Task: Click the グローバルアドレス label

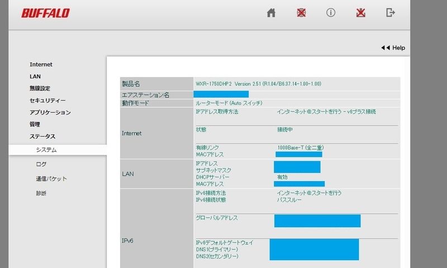Action: (x=217, y=218)
